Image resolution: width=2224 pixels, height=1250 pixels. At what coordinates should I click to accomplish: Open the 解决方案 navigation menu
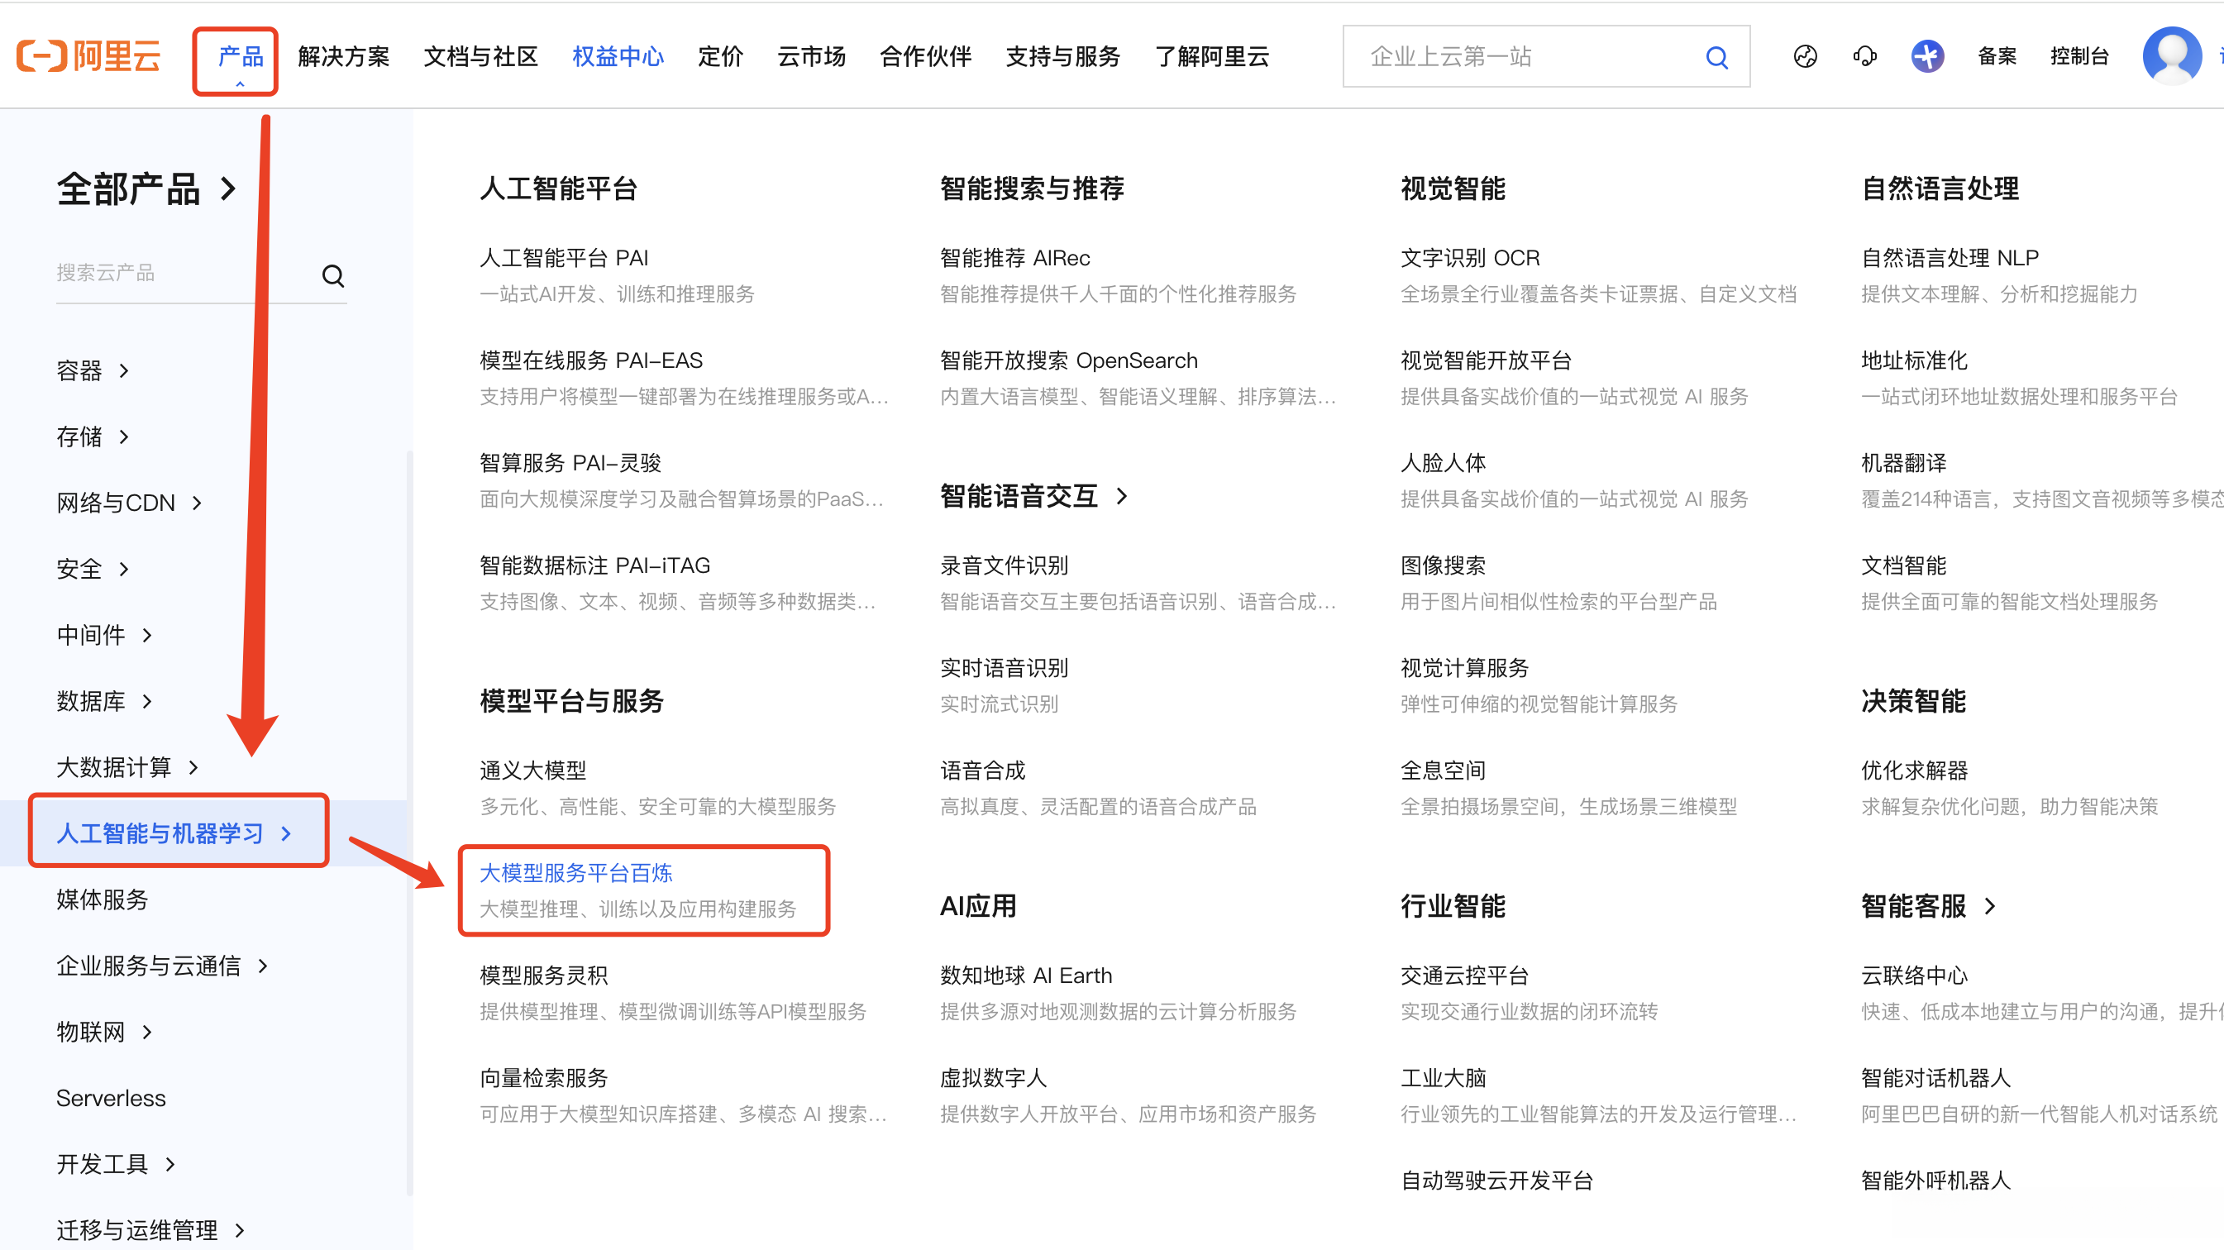click(x=344, y=57)
